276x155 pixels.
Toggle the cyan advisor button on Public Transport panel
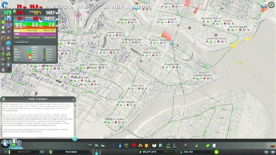75,139
